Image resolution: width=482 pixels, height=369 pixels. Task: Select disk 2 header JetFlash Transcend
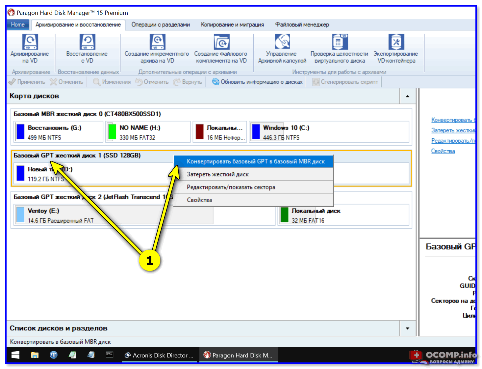[93, 197]
